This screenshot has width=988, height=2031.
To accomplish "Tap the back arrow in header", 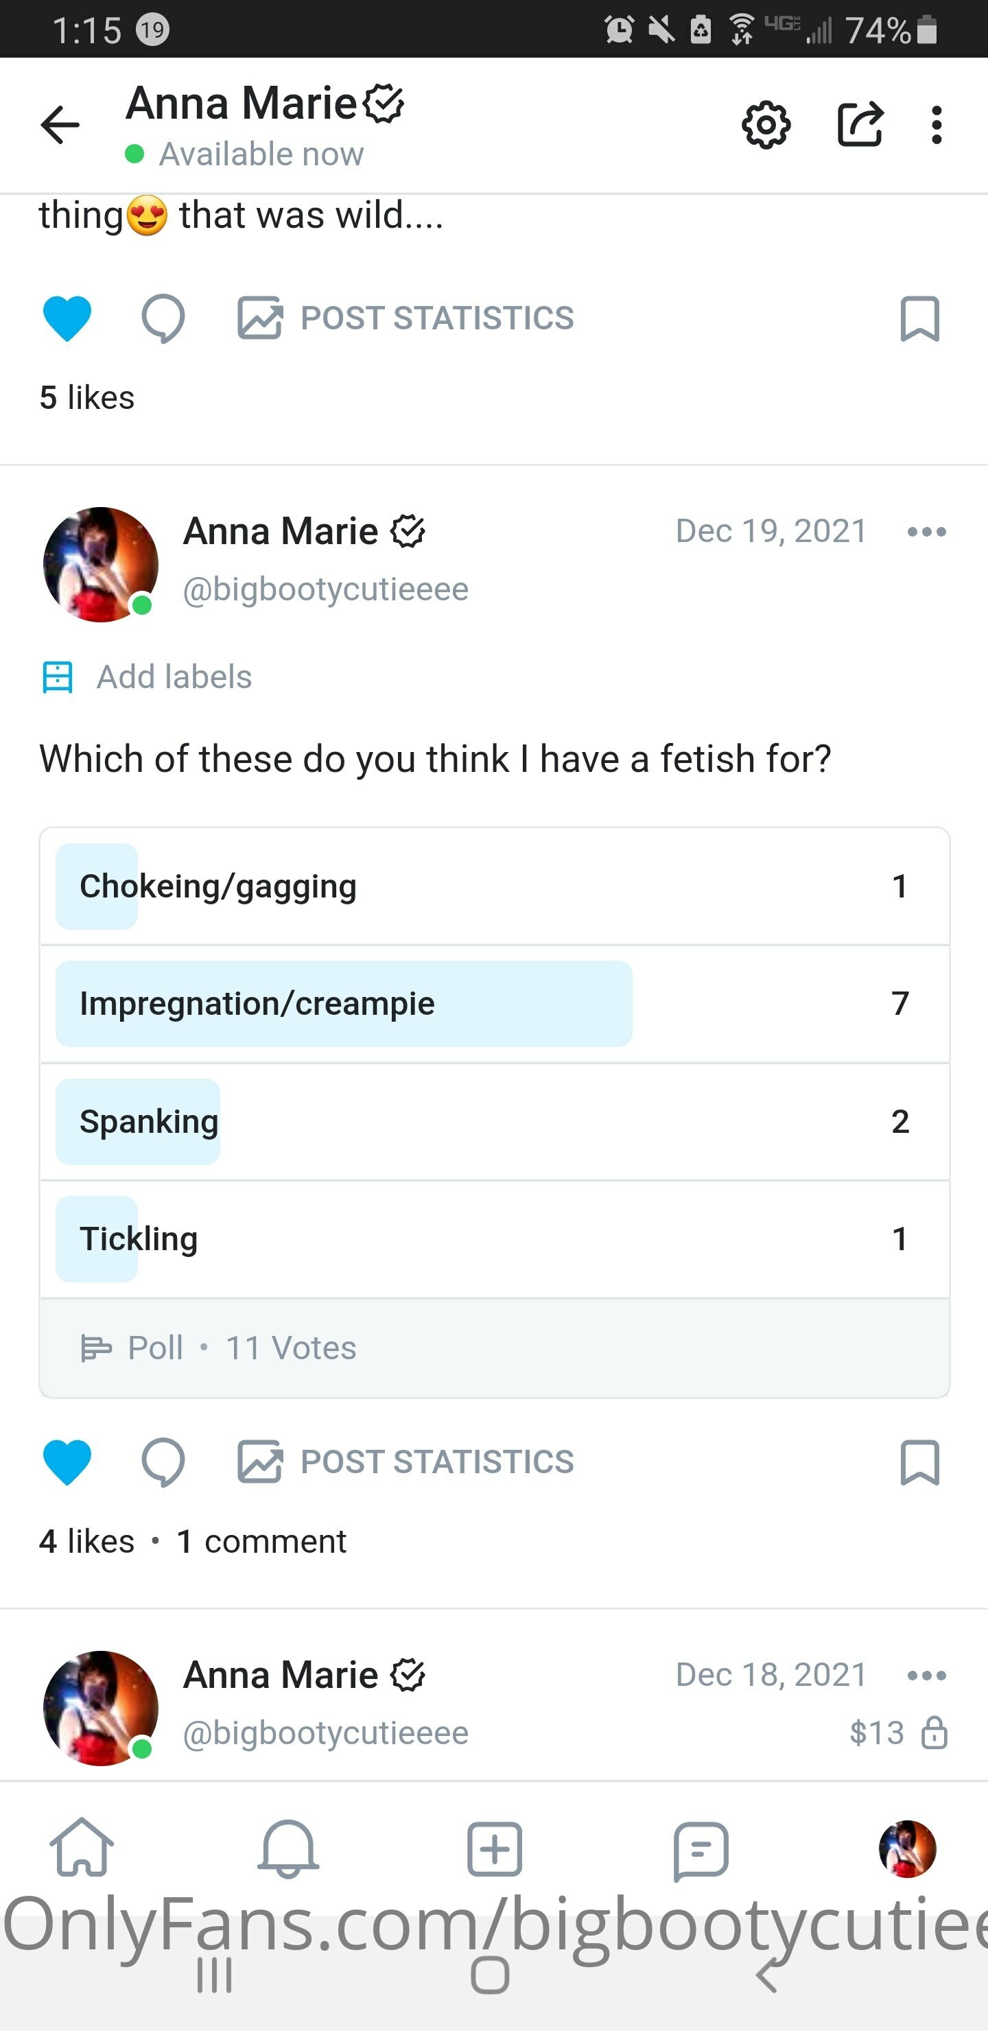I will point(60,126).
